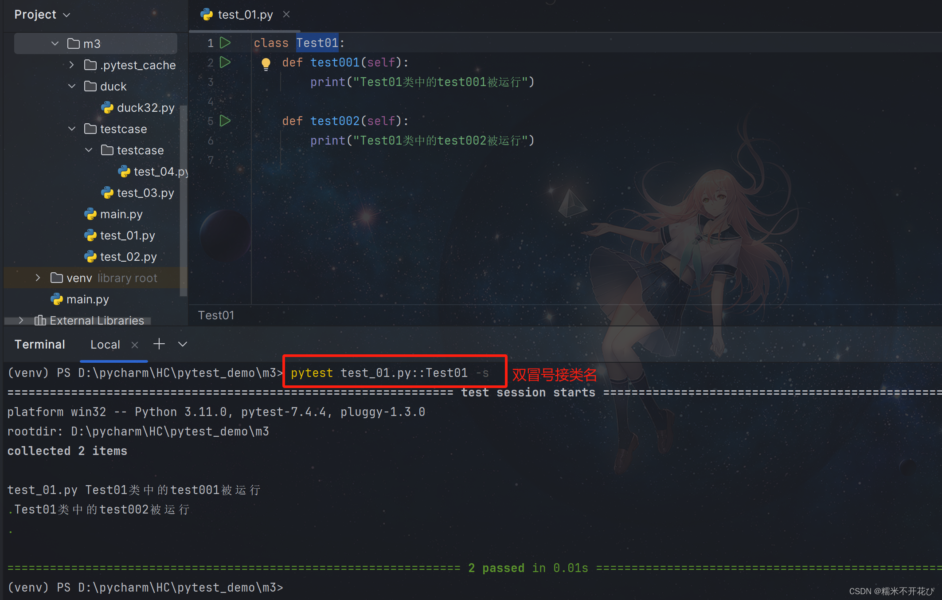
Task: Run Test01 class via gutter arrow
Action: click(225, 43)
